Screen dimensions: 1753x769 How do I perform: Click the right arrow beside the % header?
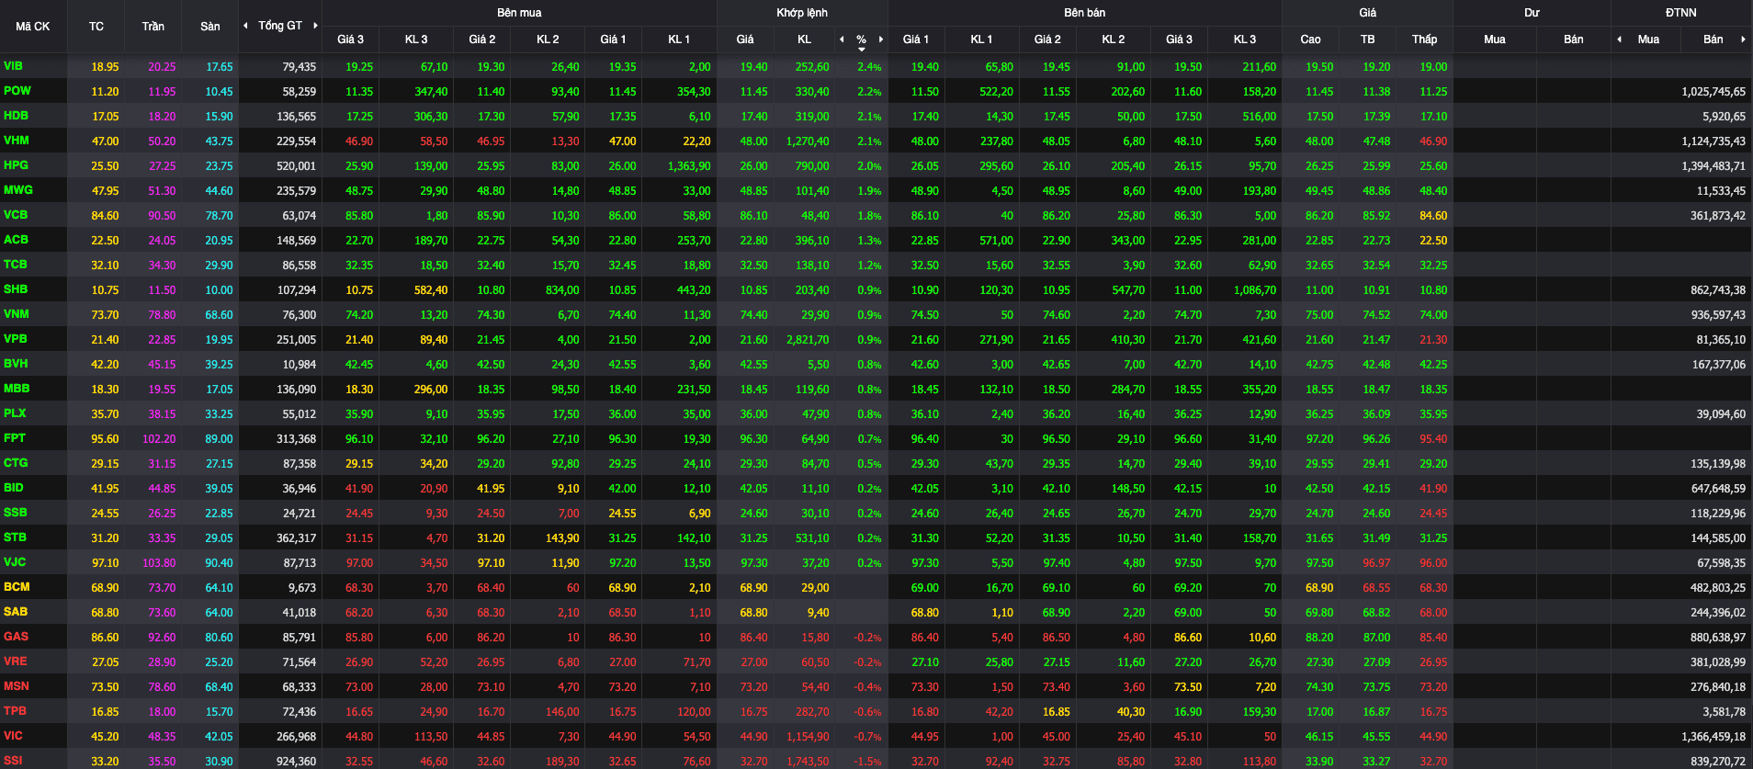click(881, 40)
